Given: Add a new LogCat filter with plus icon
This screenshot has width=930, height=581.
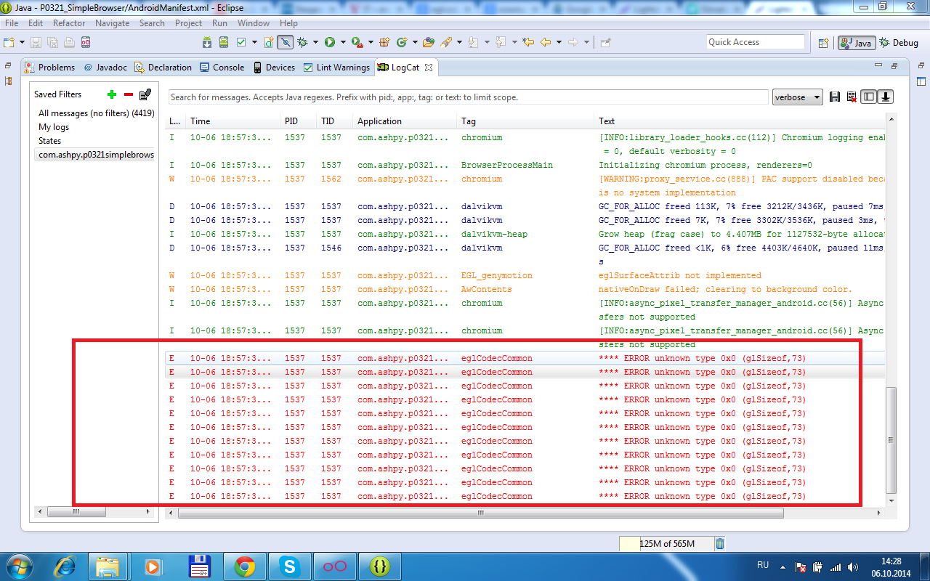Looking at the screenshot, I should tap(112, 94).
